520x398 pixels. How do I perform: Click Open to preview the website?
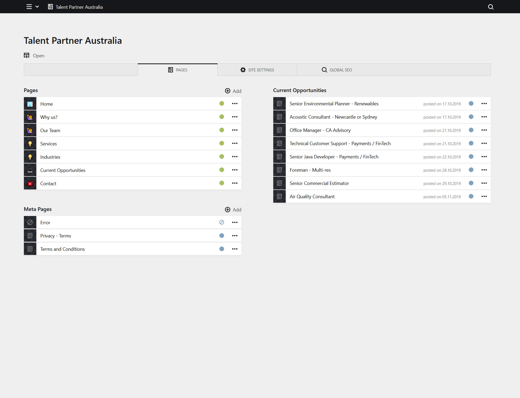point(34,55)
